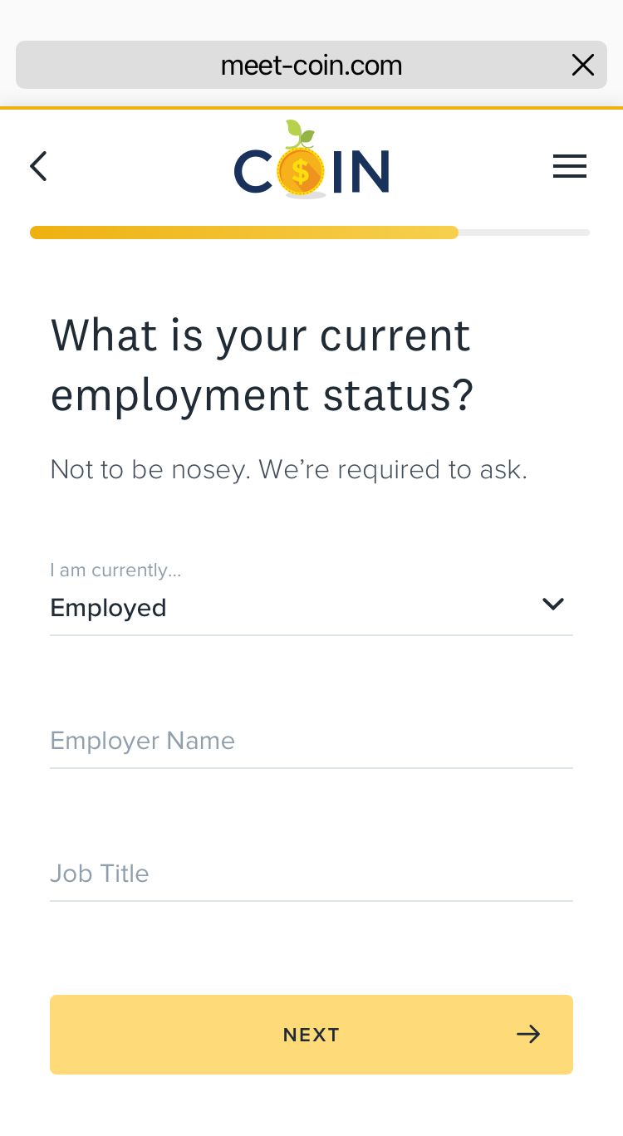
Task: Dismiss the meet-coin.com URL bar with the X
Action: point(583,65)
